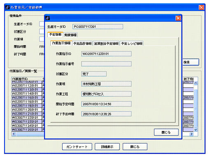Click the list scroll-up arrow
The height and width of the screenshot is (158, 210).
196,83
